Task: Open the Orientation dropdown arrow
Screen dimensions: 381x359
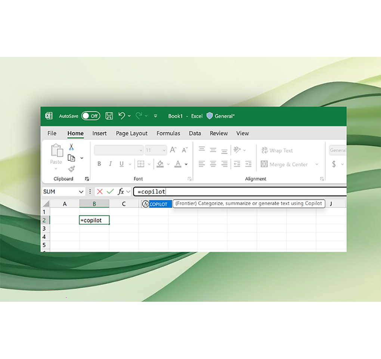Action: 244,150
